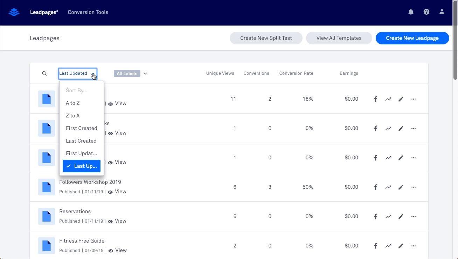Open analytics for Reservations page
458x259 pixels.
[388, 216]
